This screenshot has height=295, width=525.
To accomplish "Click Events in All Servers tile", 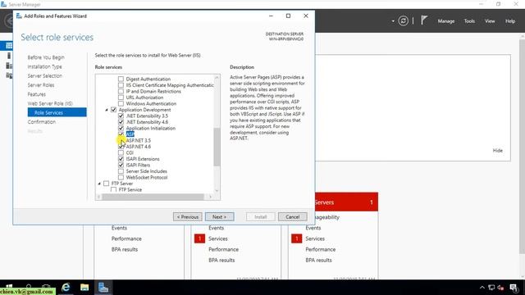I will click(x=313, y=228).
